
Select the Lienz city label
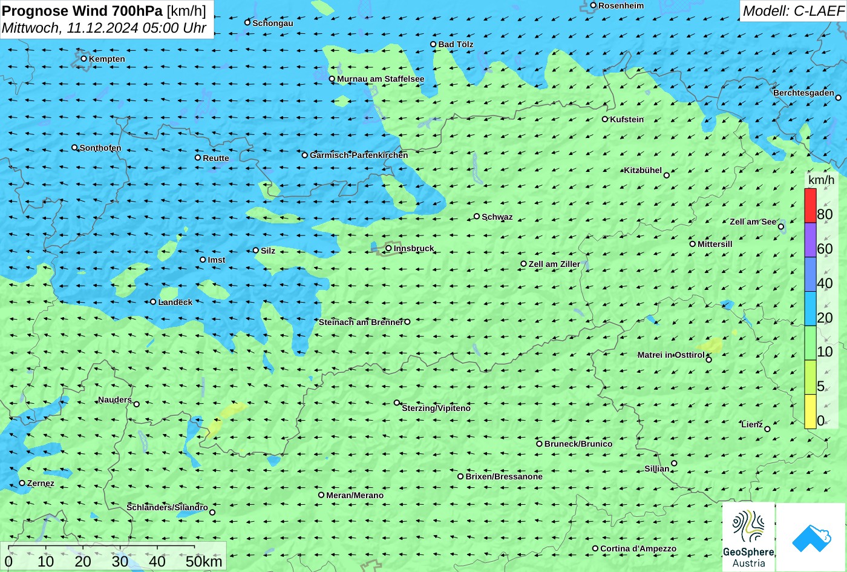(x=752, y=424)
